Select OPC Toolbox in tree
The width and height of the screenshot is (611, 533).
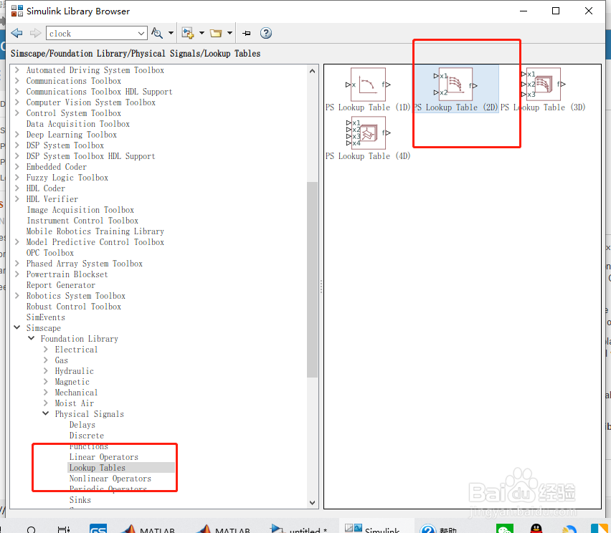(50, 253)
